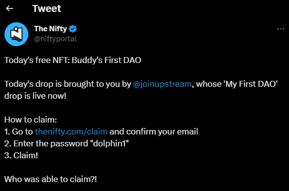This screenshot has width=289, height=191.
Task: Click the Tweet page heading
Action: click(x=47, y=8)
